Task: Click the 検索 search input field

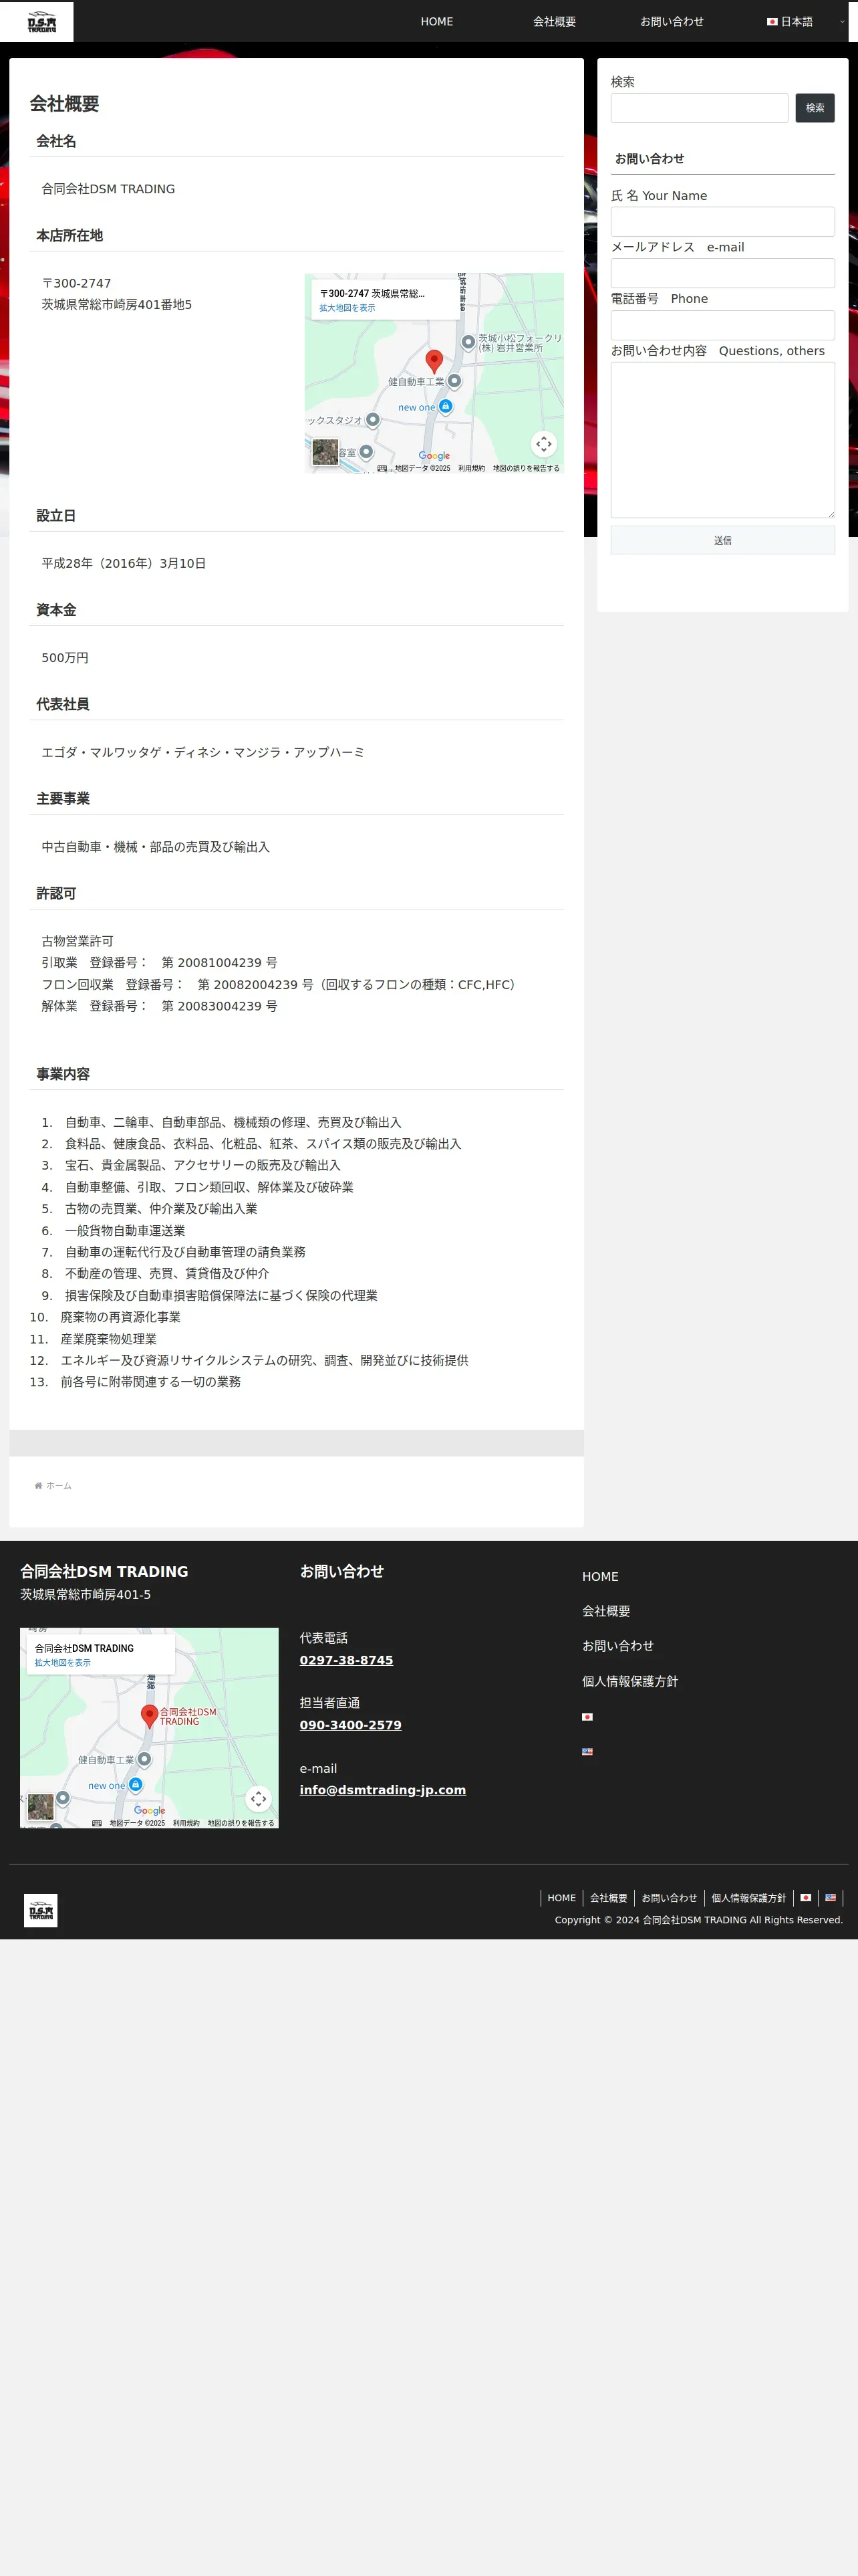Action: click(699, 108)
